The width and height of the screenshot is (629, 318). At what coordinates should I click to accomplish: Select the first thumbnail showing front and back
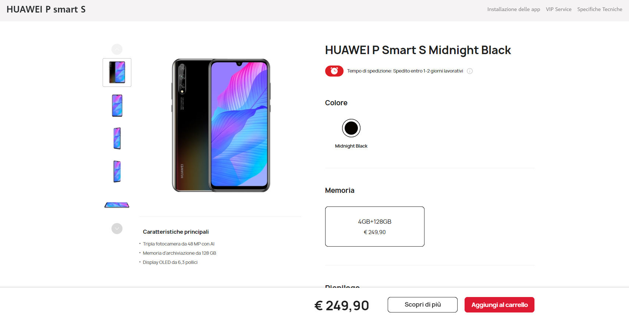(x=117, y=73)
